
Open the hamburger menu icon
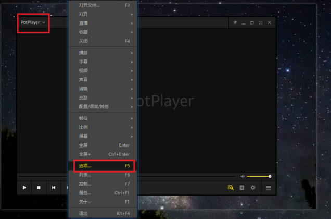point(268,187)
